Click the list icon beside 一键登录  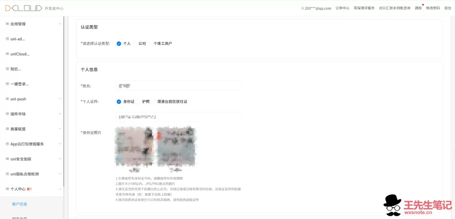tap(7, 84)
